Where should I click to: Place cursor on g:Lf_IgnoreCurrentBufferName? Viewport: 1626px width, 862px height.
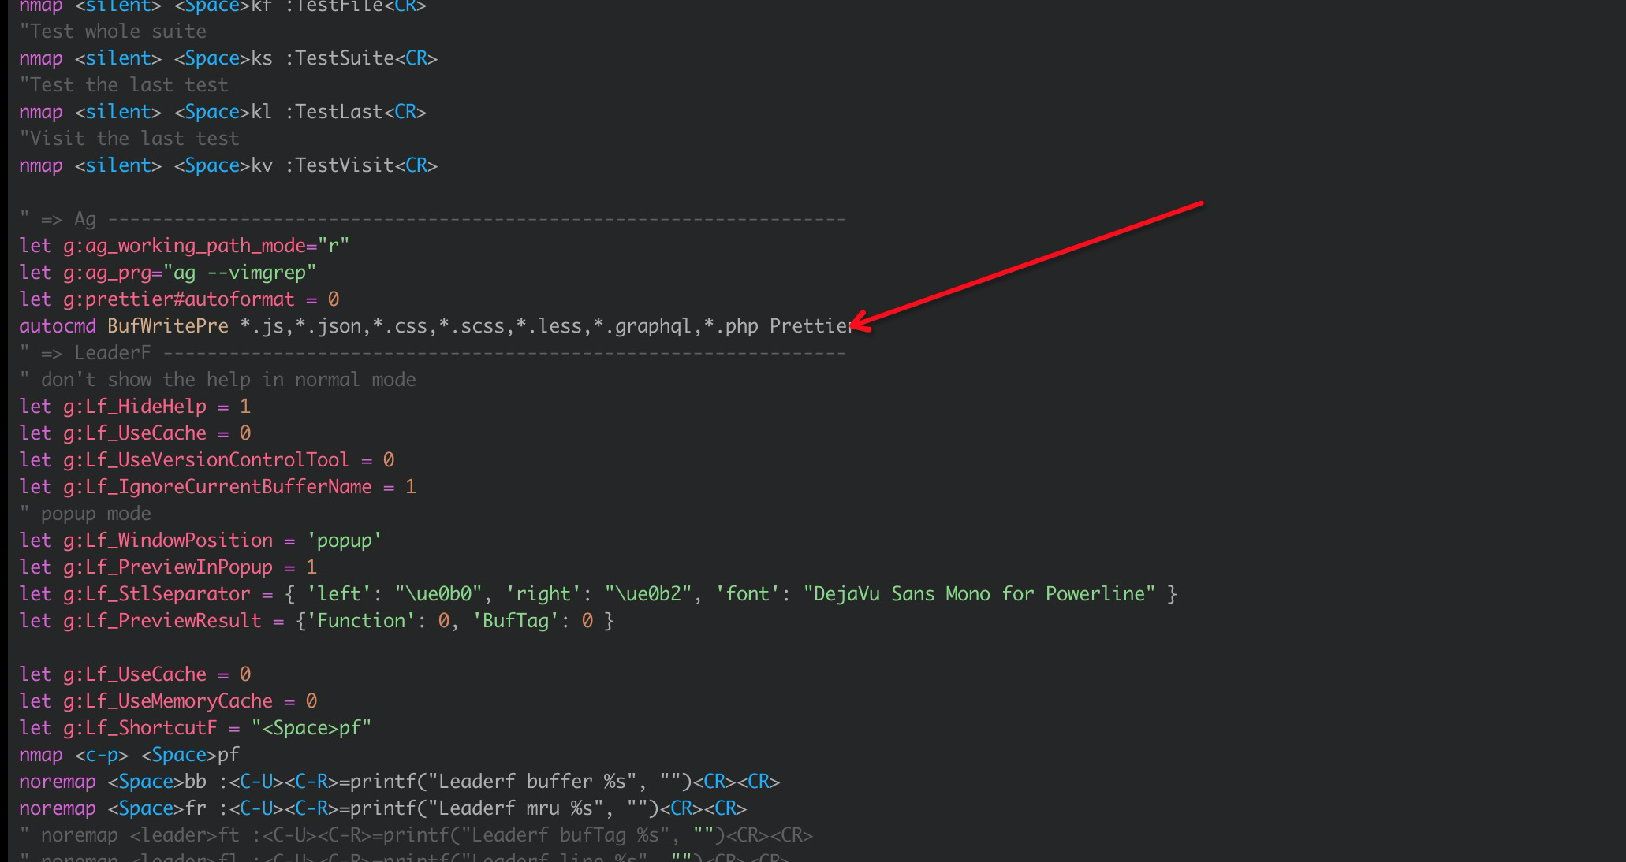click(x=217, y=487)
